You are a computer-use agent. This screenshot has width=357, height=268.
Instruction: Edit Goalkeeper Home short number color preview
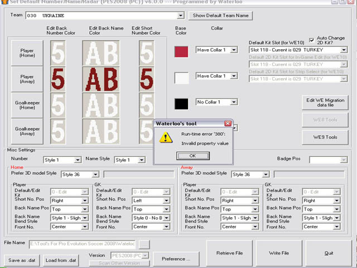click(146, 105)
